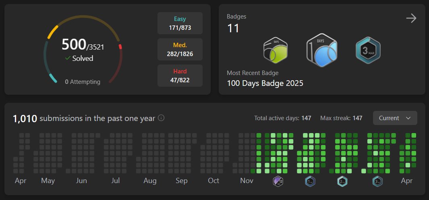The image size is (429, 200).
Task: Click 'Most Recent Badge' label
Action: 253,73
